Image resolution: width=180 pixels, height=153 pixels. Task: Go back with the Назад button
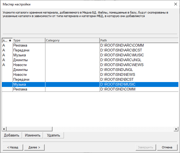point(13,147)
